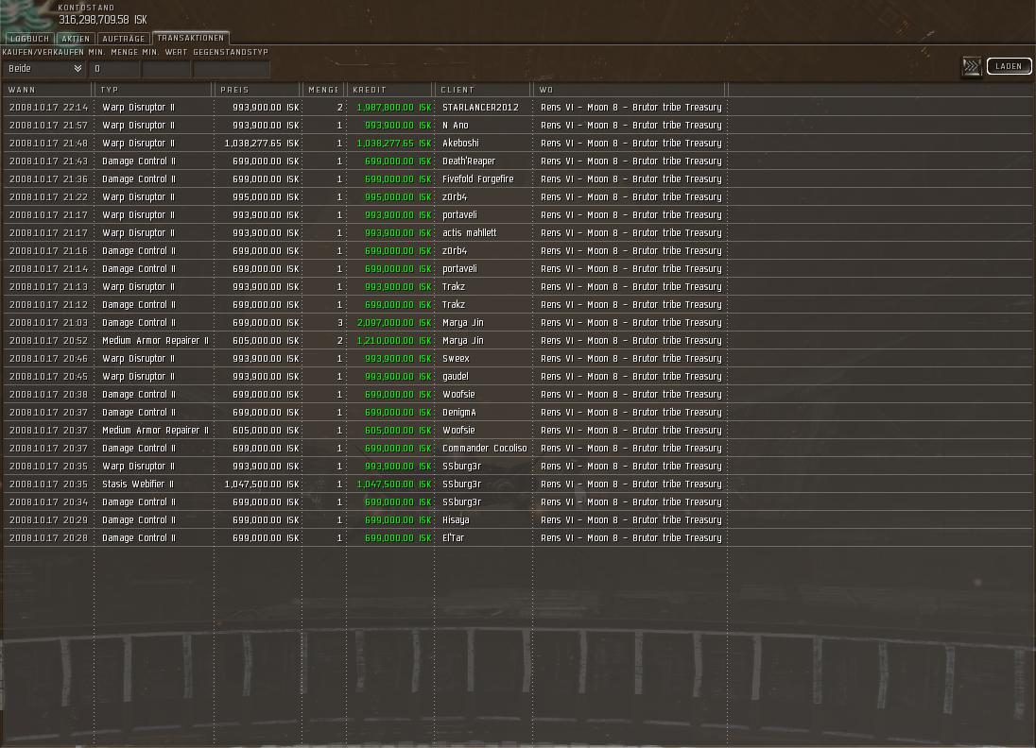Viewport: 1036px width, 748px height.
Task: Select the 2008.10.17 20:45 timestamp
Action: click(x=48, y=376)
